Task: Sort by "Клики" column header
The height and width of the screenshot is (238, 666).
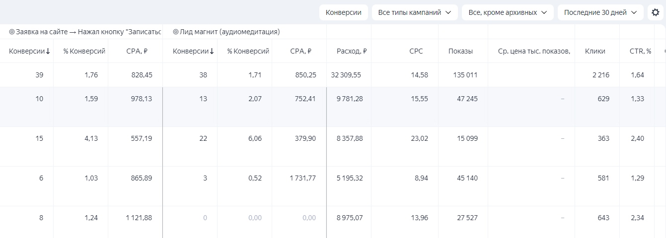Action: tap(595, 51)
